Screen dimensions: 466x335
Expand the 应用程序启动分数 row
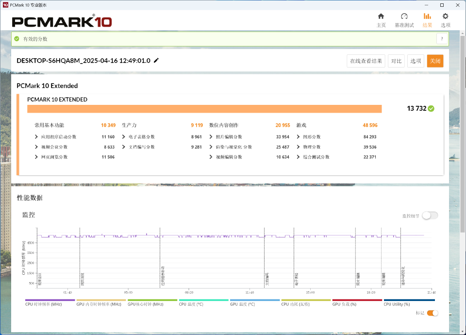36,137
